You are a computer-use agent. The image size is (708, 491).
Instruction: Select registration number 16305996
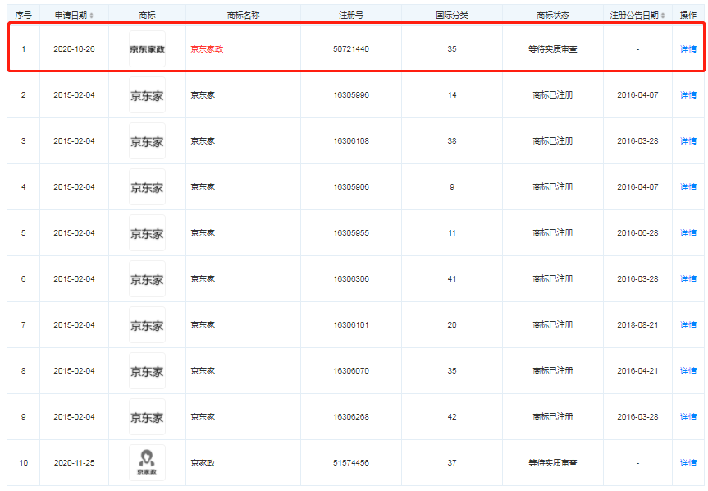coord(351,95)
